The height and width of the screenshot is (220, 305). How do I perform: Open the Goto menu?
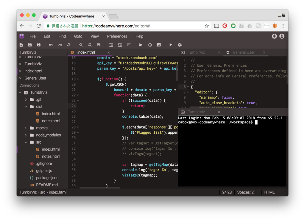point(78,36)
